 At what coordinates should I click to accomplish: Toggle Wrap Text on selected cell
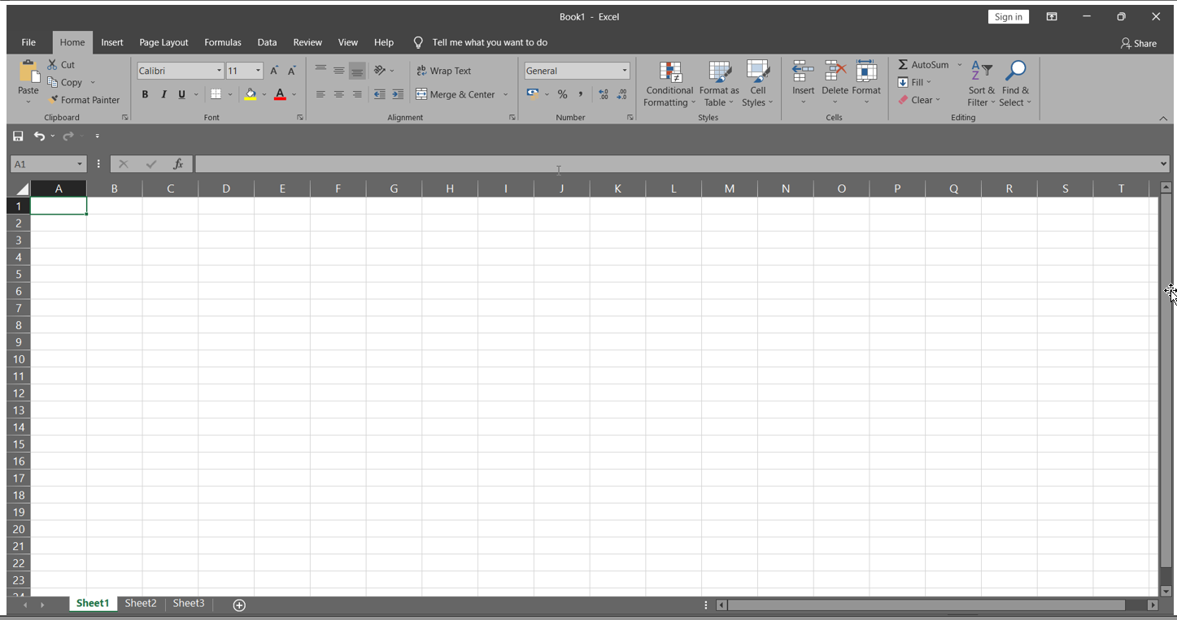444,71
